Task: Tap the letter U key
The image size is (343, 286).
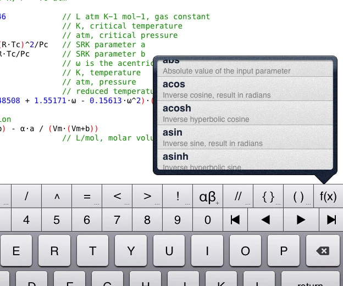Action: click(x=169, y=251)
